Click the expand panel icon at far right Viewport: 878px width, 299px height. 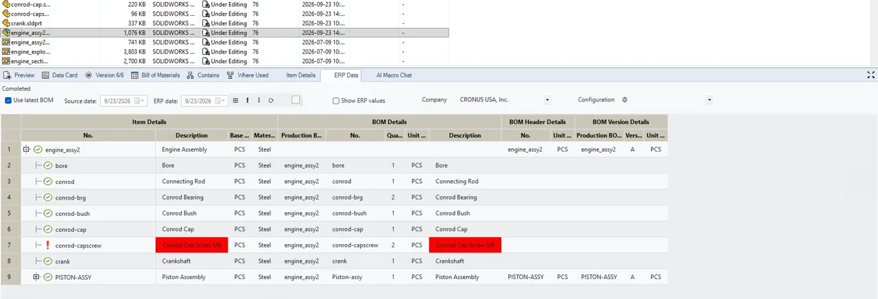pyautogui.click(x=871, y=75)
